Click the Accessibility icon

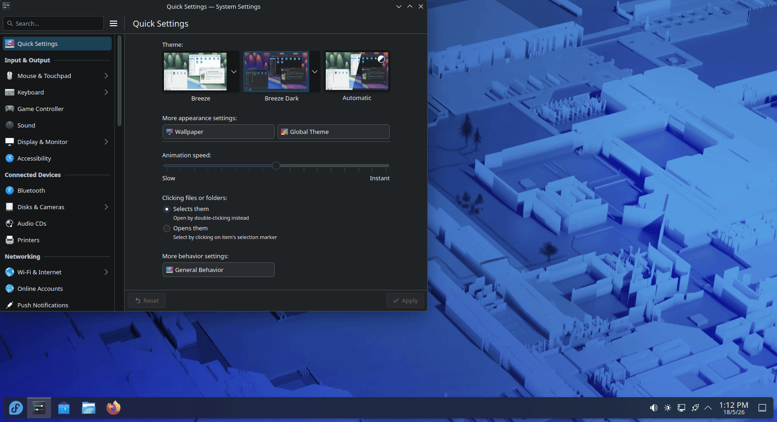tap(10, 158)
